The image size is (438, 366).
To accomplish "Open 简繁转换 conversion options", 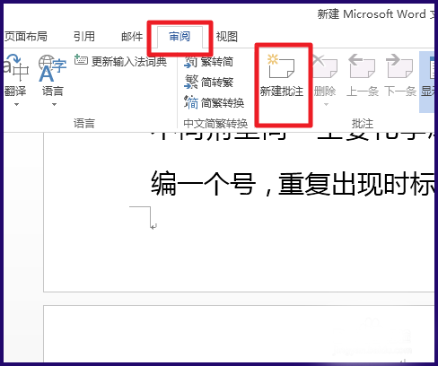I will pyautogui.click(x=214, y=102).
